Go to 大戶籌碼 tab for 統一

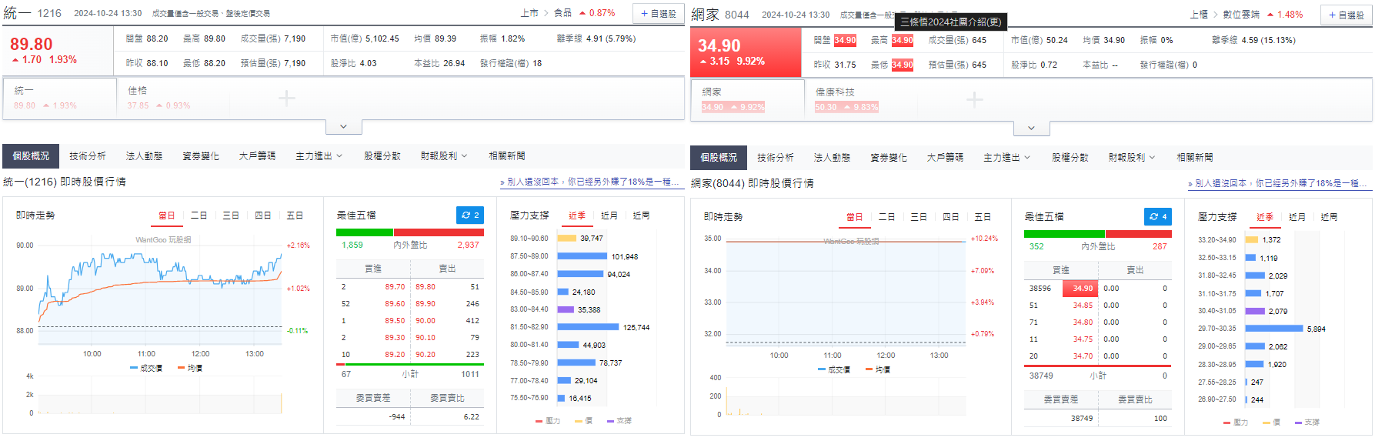coord(257,155)
